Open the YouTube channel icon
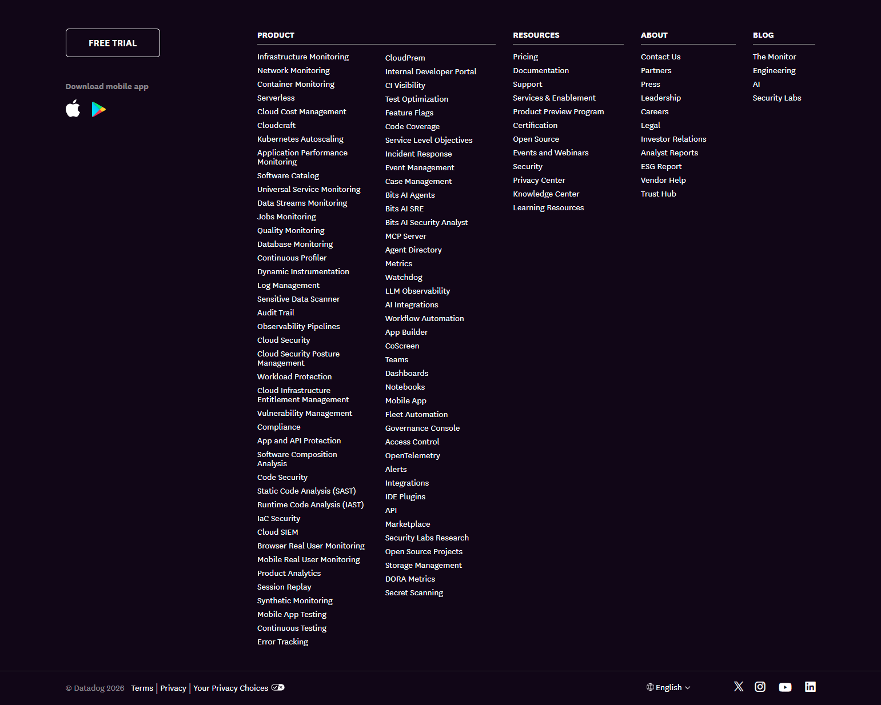881x705 pixels. [x=785, y=687]
